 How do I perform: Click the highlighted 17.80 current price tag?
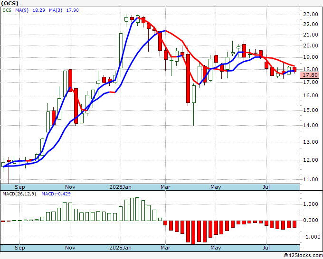click(309, 75)
